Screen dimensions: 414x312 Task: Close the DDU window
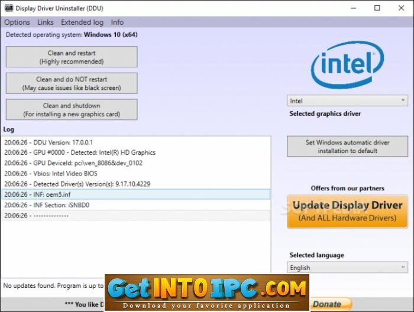(402, 8)
